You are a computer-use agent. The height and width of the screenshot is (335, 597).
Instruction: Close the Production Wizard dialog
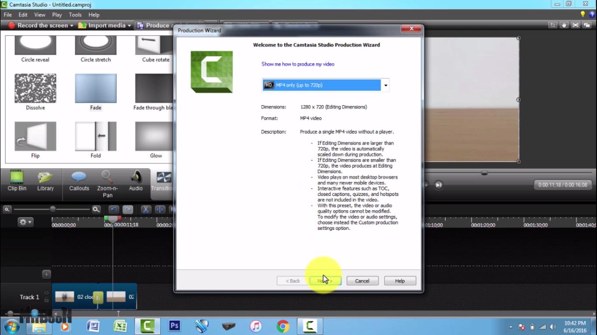pyautogui.click(x=411, y=29)
